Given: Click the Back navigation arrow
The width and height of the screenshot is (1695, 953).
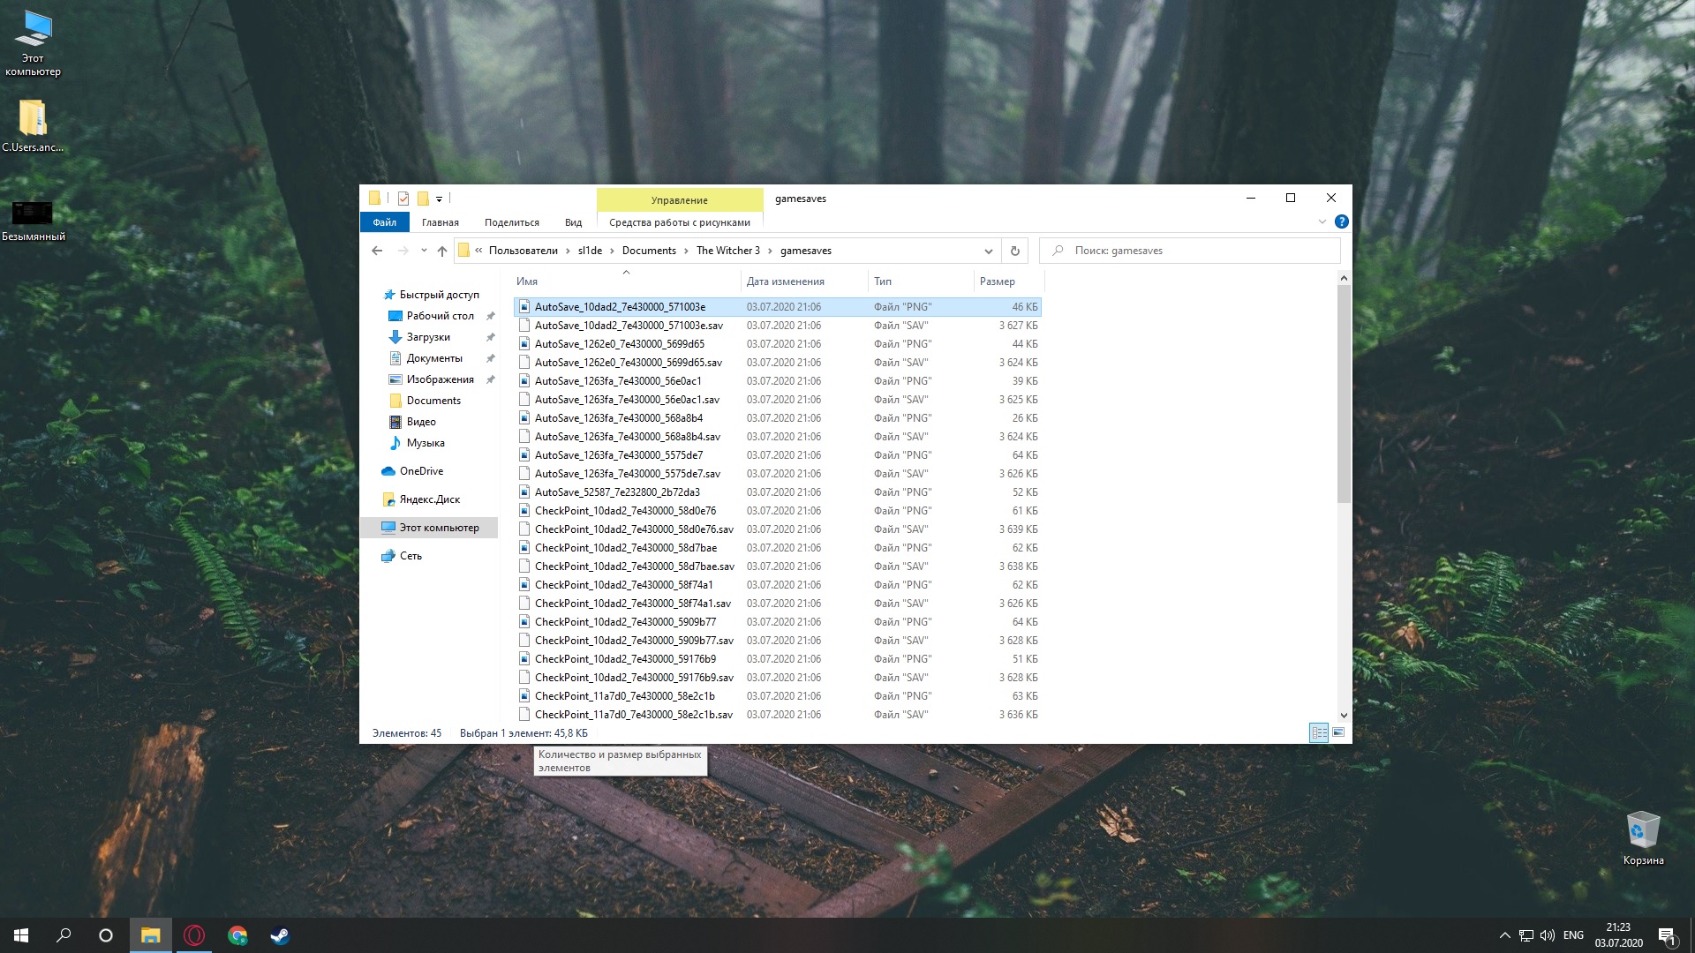Looking at the screenshot, I should click(x=377, y=251).
